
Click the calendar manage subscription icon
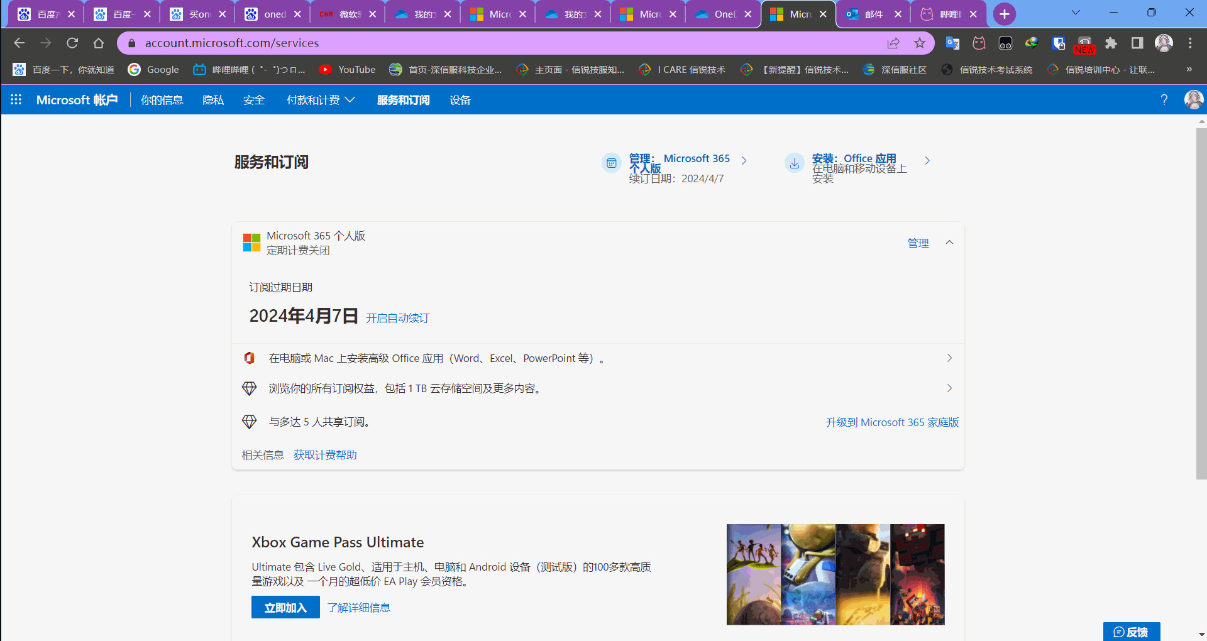click(x=611, y=163)
